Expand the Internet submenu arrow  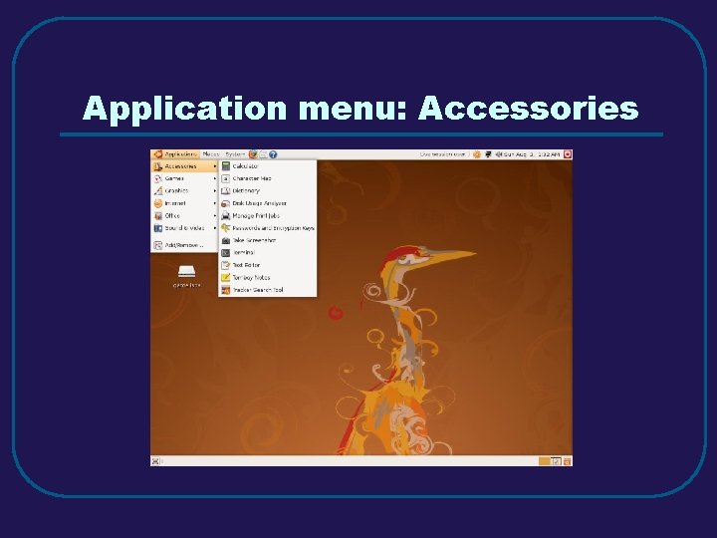tap(214, 203)
